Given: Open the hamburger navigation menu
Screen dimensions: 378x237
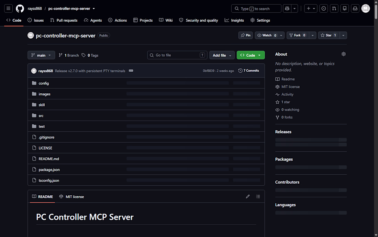Looking at the screenshot, I should coord(8,9).
